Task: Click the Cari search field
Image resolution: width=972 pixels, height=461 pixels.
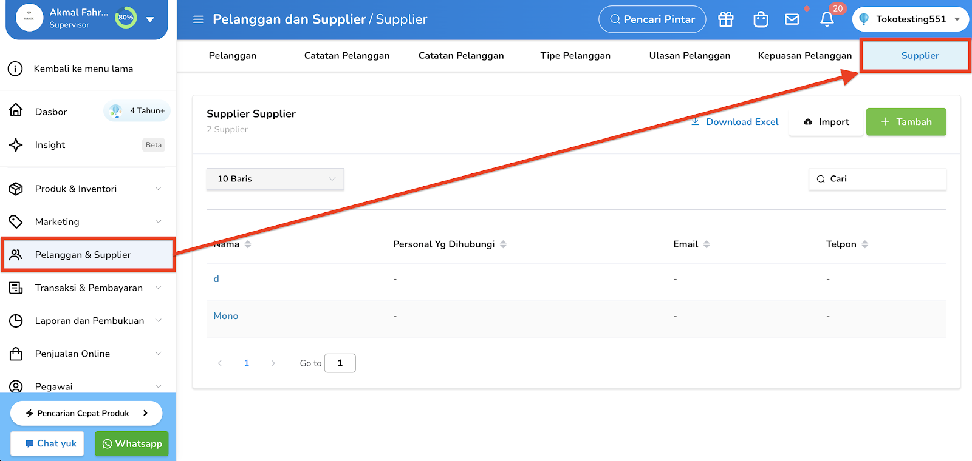Action: (877, 179)
